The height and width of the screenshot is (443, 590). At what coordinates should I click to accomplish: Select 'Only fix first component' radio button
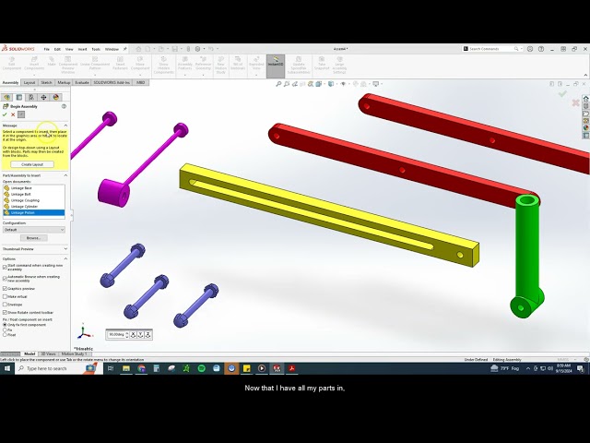[x=5, y=324]
